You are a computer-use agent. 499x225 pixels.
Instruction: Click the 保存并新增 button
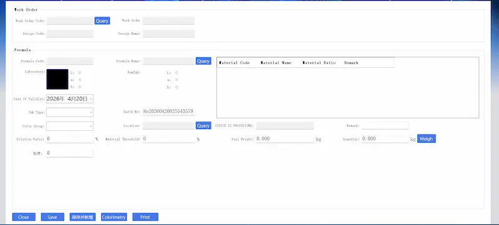pos(82,217)
